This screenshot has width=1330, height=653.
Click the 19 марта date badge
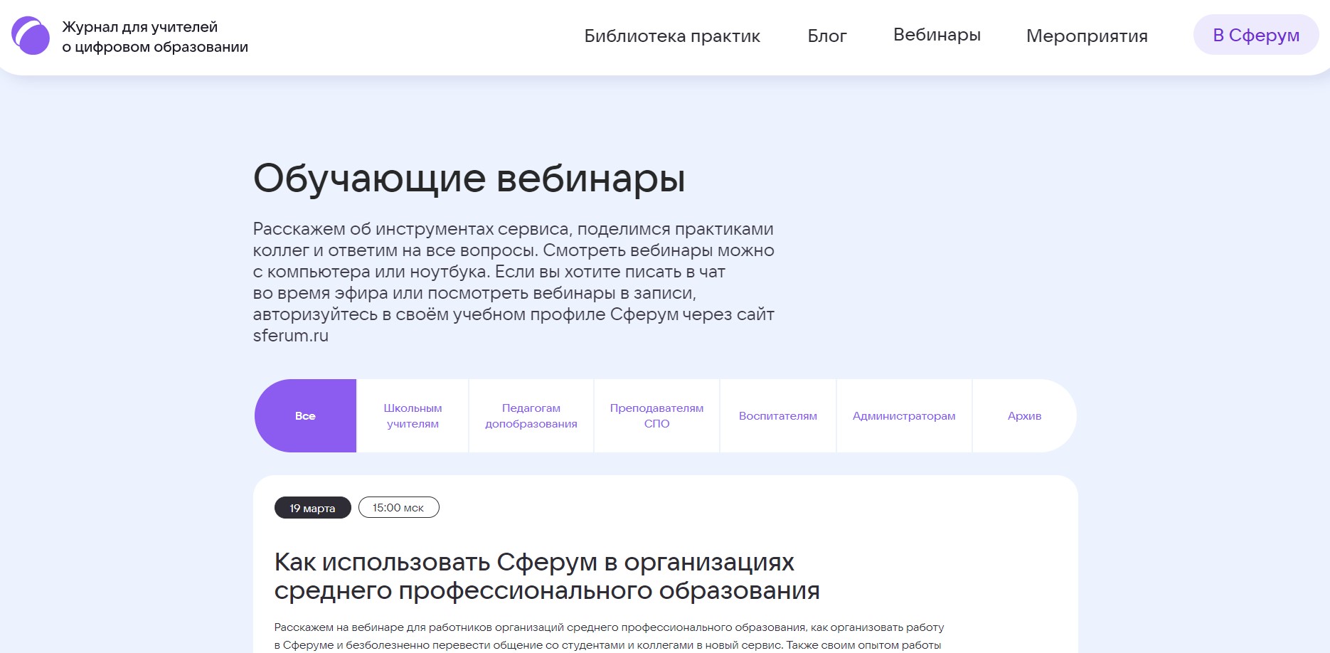[x=313, y=508]
